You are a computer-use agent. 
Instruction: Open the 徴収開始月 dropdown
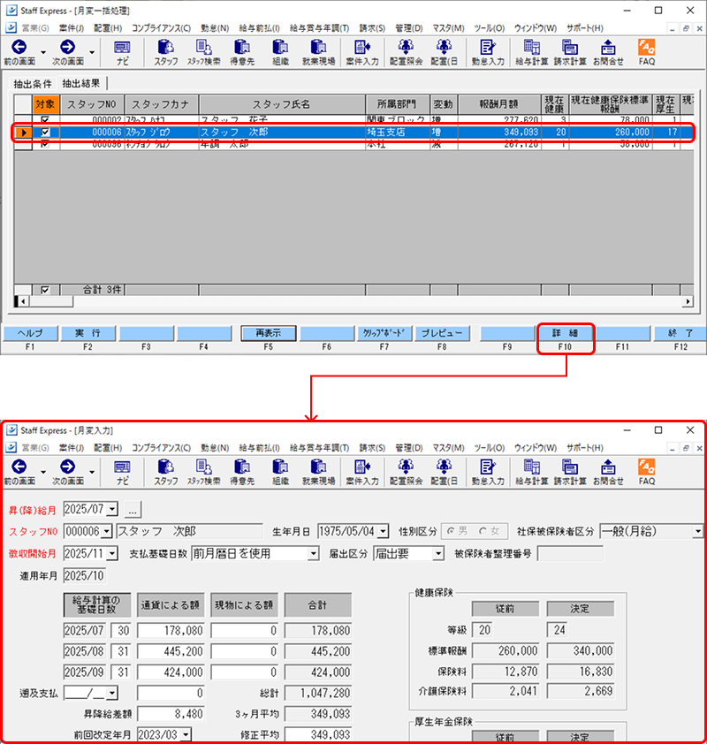[112, 553]
